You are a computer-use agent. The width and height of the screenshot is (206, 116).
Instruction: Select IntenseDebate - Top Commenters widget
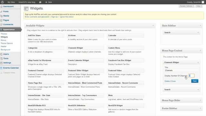(85, 95)
